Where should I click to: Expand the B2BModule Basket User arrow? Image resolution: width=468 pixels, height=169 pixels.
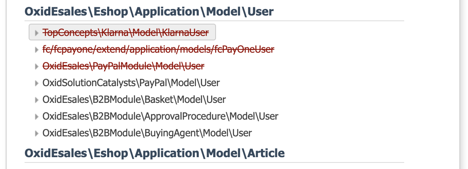(x=37, y=100)
